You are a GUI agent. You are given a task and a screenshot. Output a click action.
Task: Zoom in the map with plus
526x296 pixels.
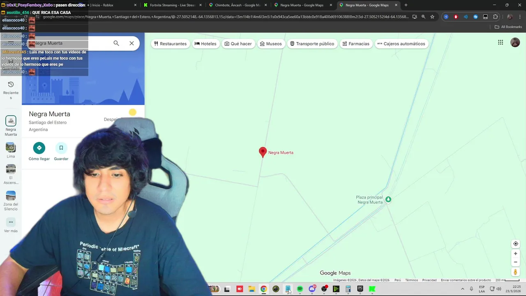516,254
